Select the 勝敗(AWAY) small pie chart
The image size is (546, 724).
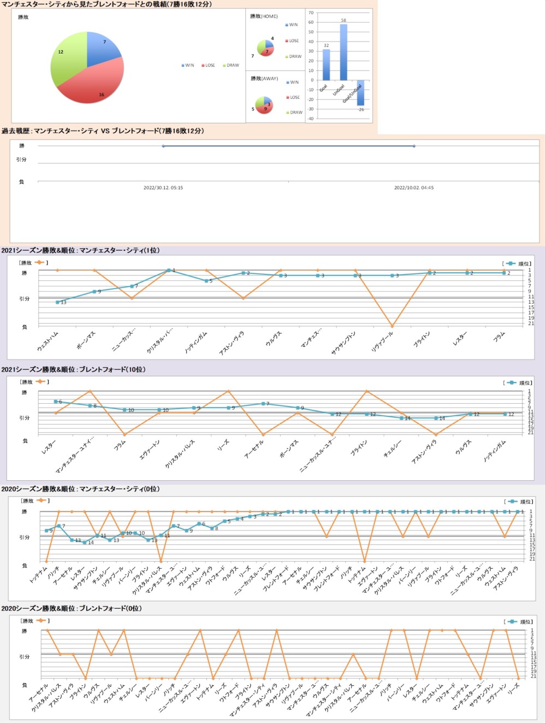tap(265, 105)
